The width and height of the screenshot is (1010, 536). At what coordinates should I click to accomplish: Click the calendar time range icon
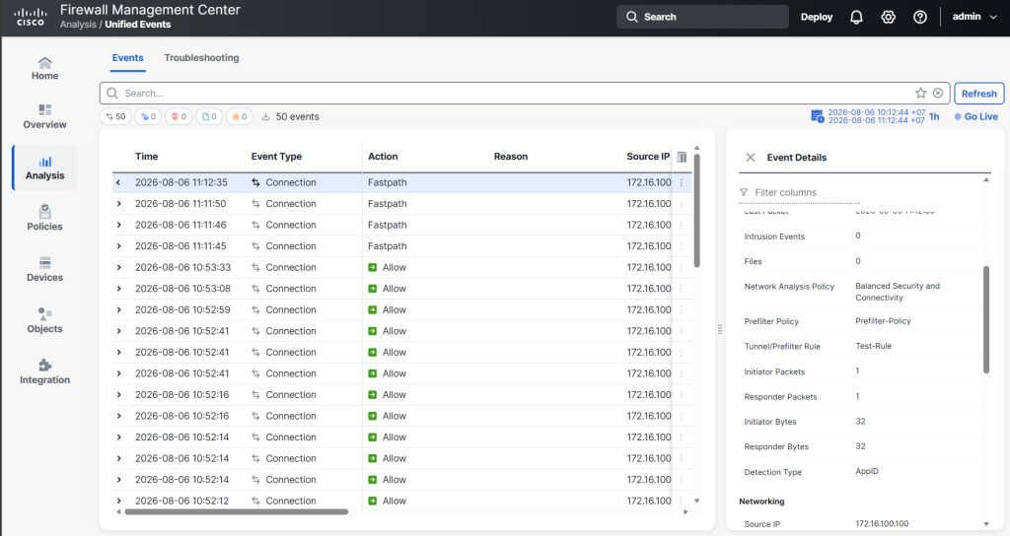[817, 116]
